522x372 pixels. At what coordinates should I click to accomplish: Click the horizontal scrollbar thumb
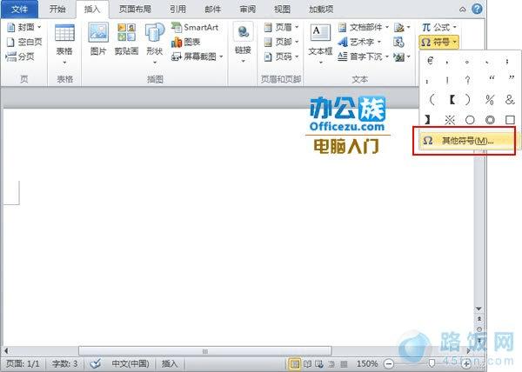coord(205,351)
